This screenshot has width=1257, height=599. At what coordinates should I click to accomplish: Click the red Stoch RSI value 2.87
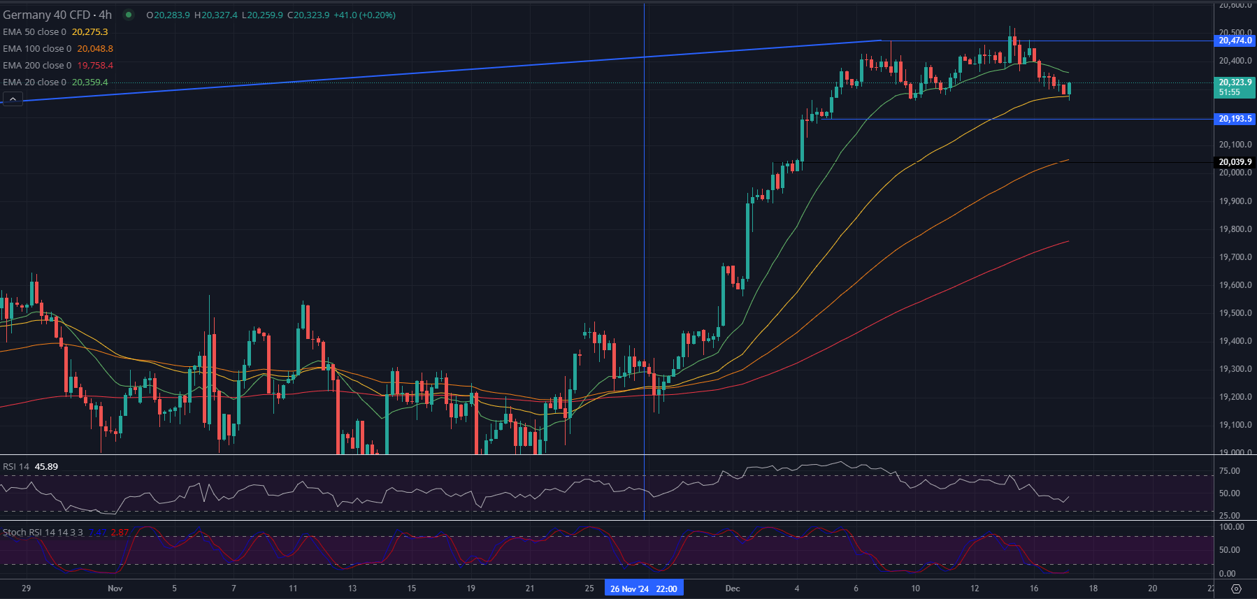120,532
